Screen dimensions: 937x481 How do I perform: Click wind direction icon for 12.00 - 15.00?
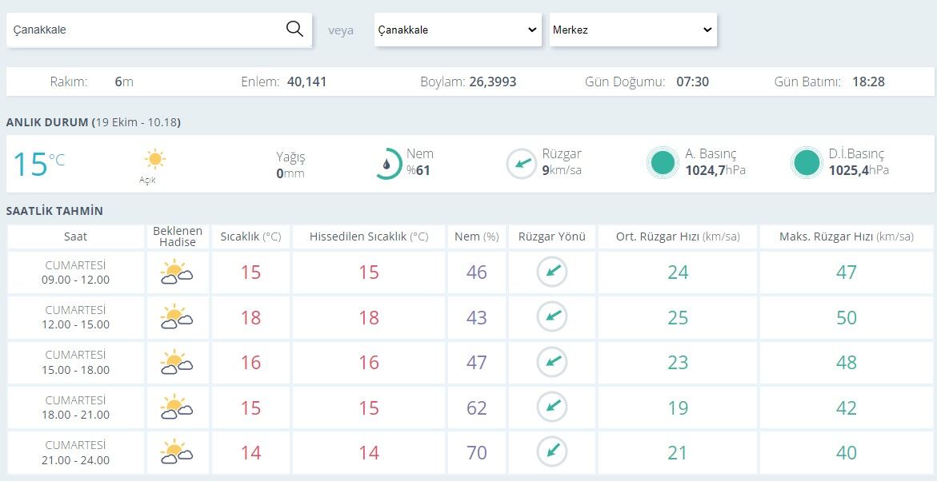pos(552,317)
